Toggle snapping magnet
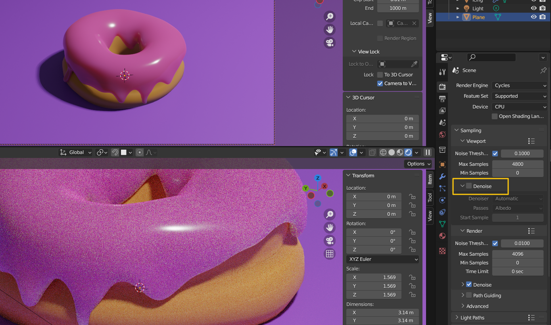 click(x=115, y=152)
